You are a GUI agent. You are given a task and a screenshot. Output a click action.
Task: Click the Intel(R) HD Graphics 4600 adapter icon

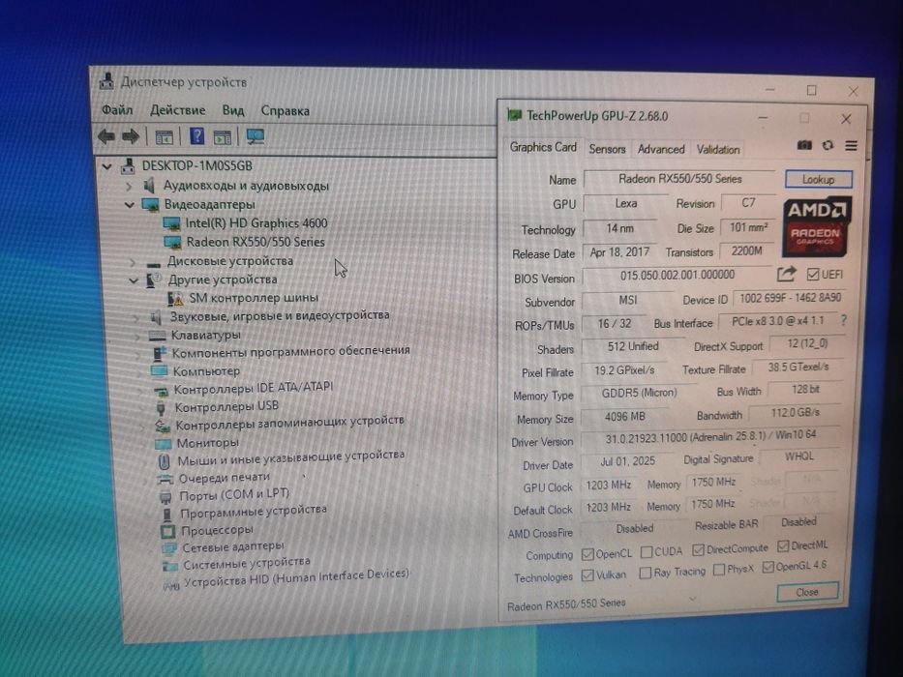click(x=171, y=223)
